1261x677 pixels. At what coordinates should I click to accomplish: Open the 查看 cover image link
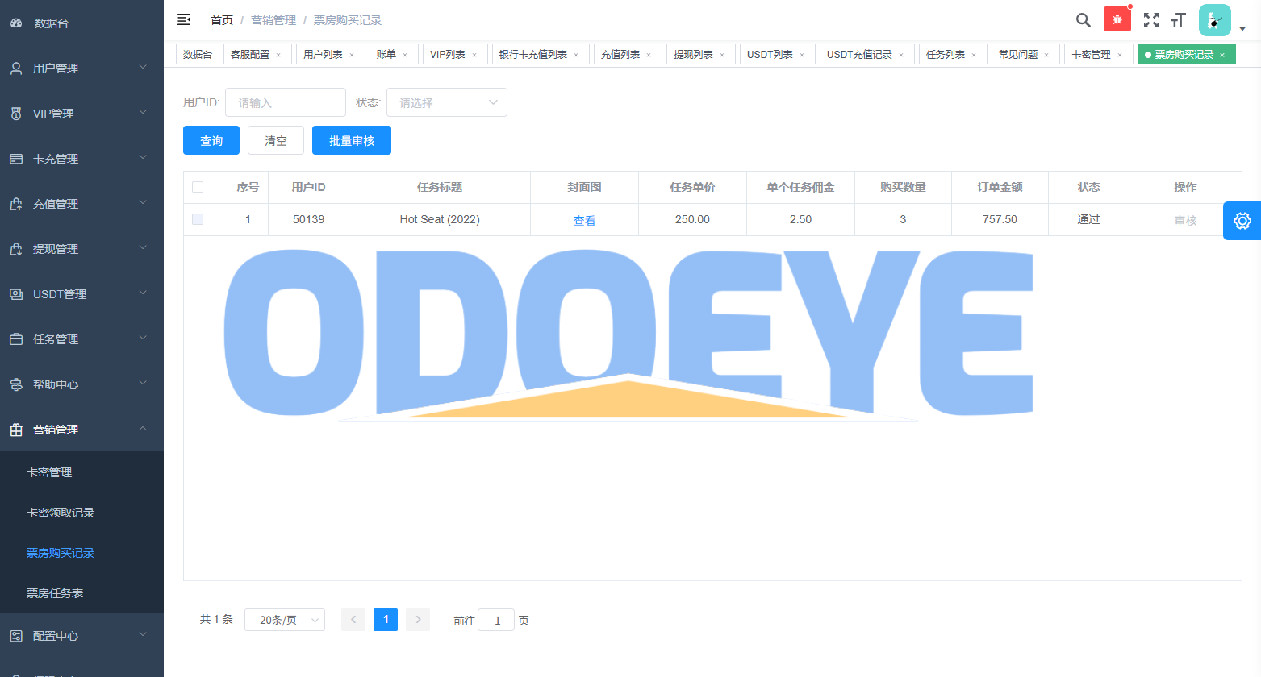pos(584,220)
